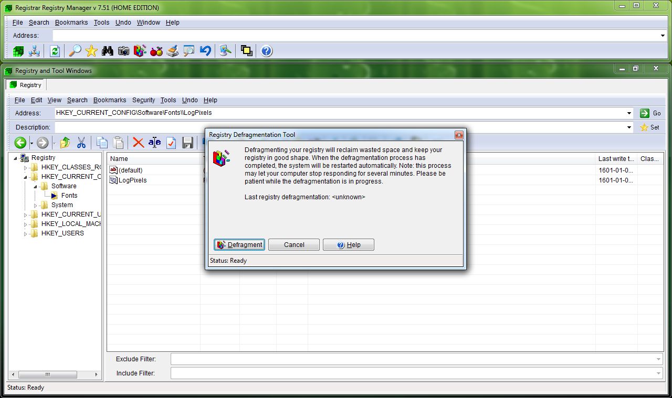Click the Set button next to Description
Screen dimensions: 672x398
click(x=650, y=127)
